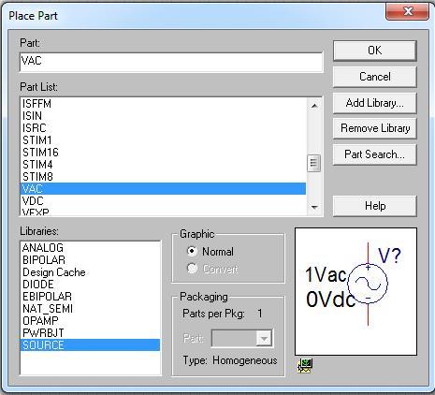Choose the DIODE library
This screenshot has width=435, height=395.
tap(90, 285)
